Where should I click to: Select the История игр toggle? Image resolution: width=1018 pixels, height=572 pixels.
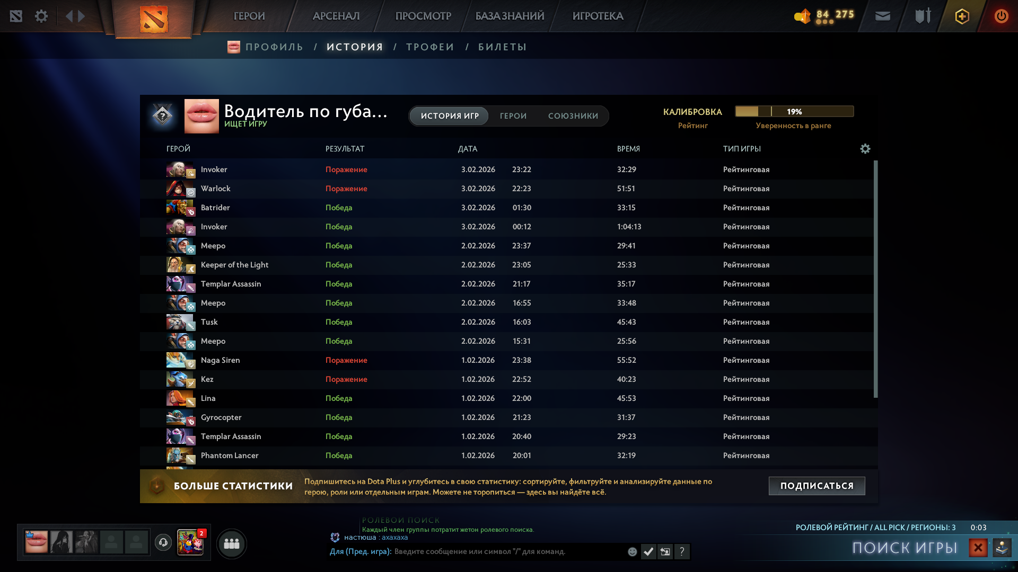[450, 116]
